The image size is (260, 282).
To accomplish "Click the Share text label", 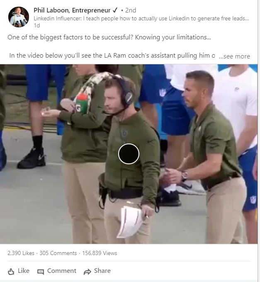I will [x=102, y=271].
